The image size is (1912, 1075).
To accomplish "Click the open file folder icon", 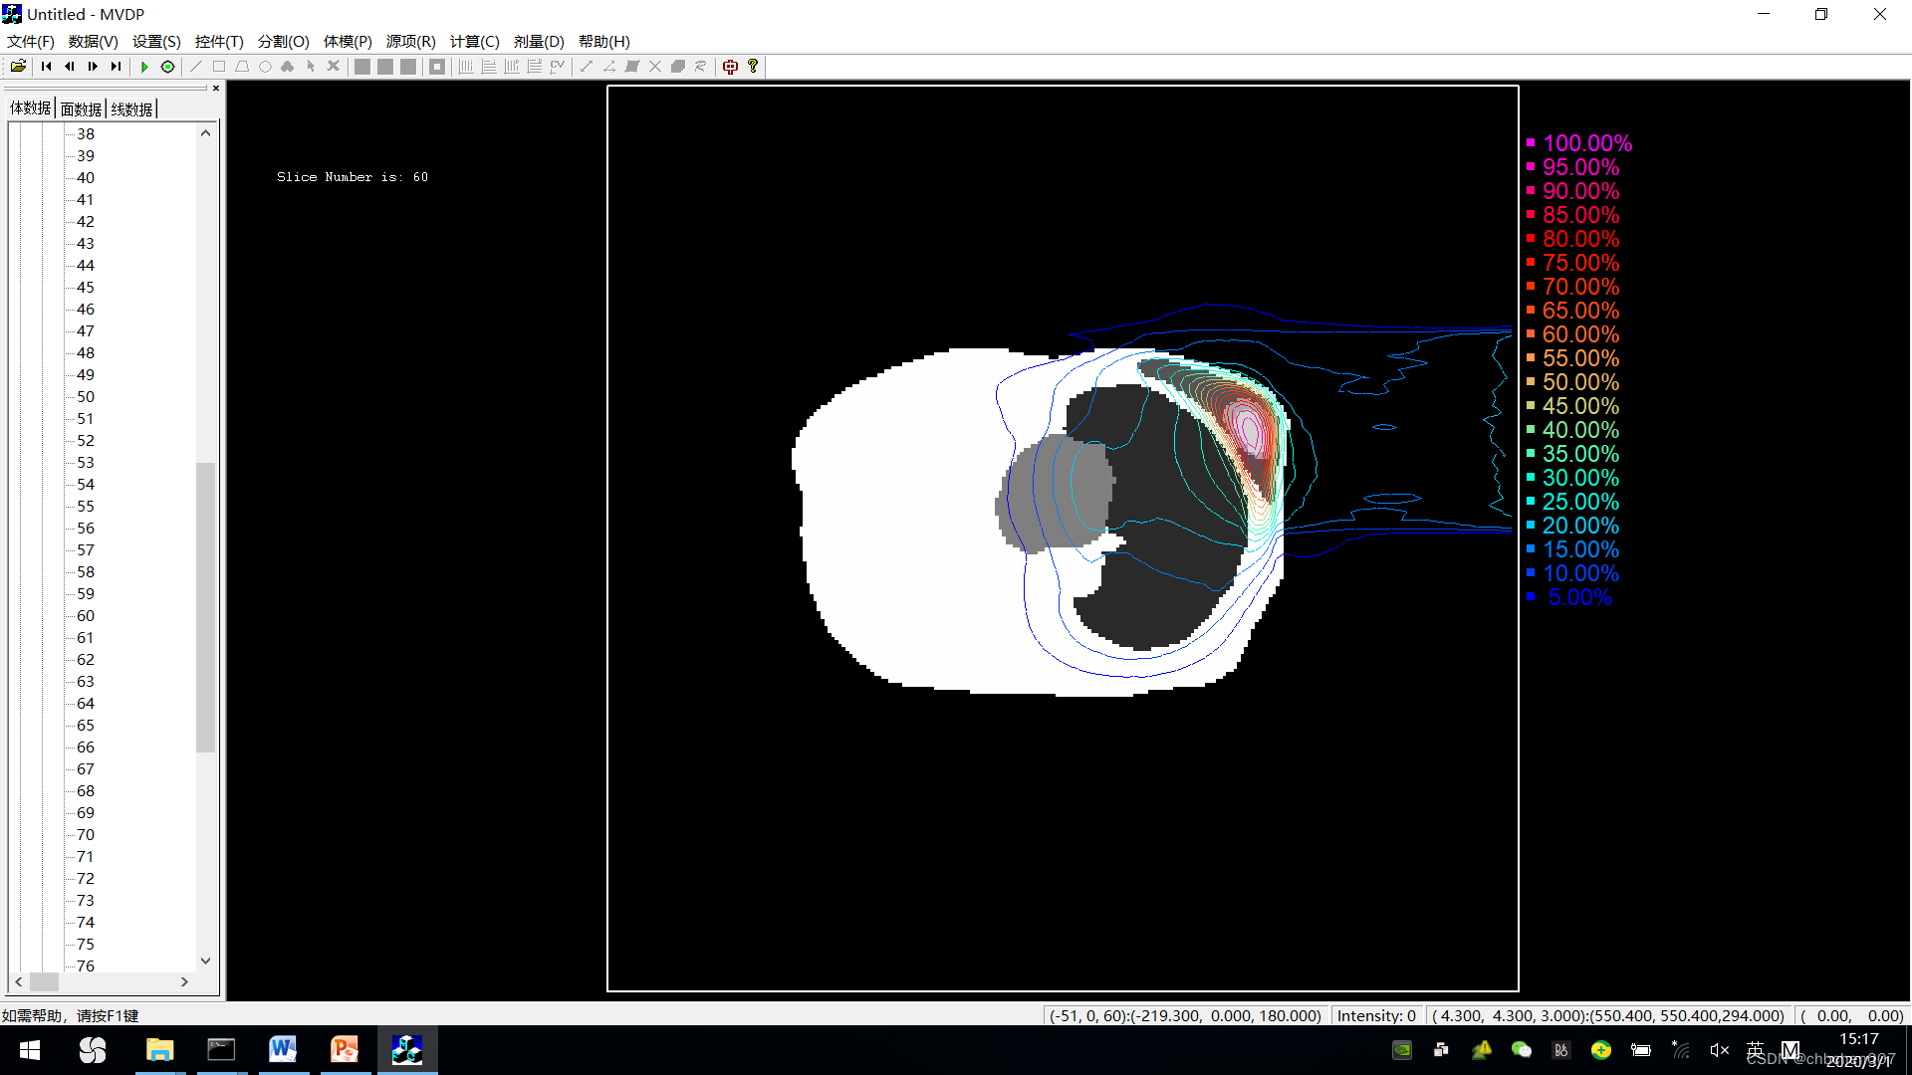I will (x=18, y=67).
